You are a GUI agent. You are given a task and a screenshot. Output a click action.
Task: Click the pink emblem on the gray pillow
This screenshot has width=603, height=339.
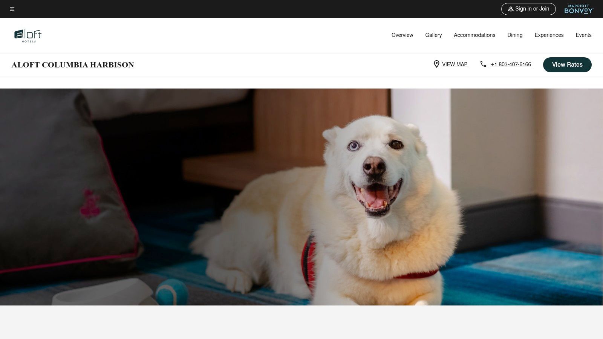coord(90,203)
